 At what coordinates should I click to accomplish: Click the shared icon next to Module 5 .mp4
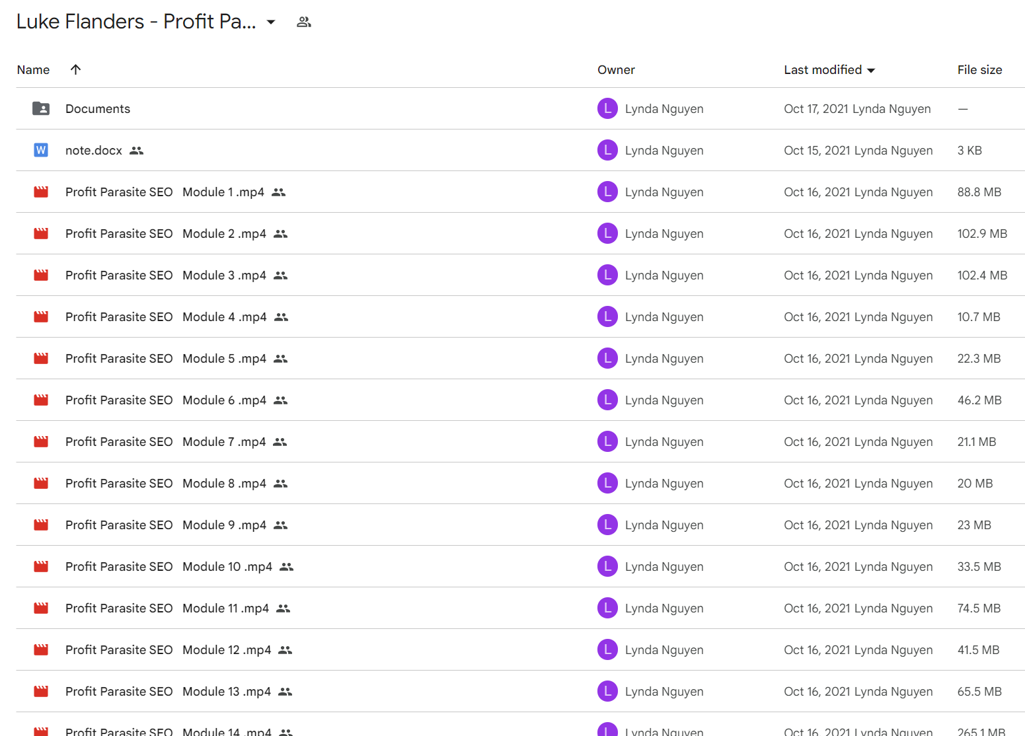(x=281, y=359)
